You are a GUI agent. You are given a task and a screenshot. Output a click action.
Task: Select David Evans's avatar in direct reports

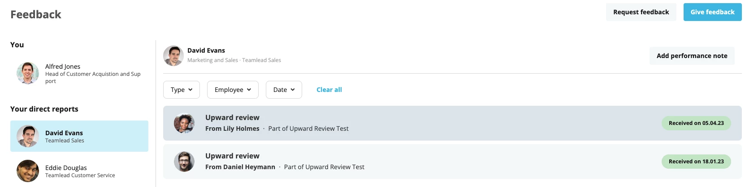[28, 136]
